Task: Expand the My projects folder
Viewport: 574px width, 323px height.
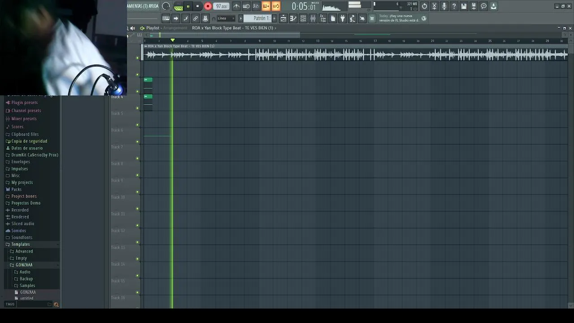Action: coord(22,183)
